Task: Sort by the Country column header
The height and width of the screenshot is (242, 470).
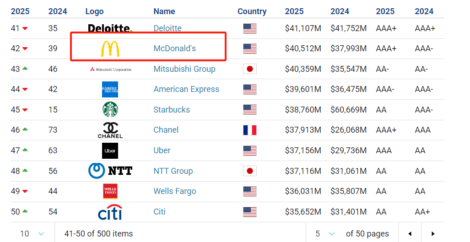Action: click(x=252, y=11)
